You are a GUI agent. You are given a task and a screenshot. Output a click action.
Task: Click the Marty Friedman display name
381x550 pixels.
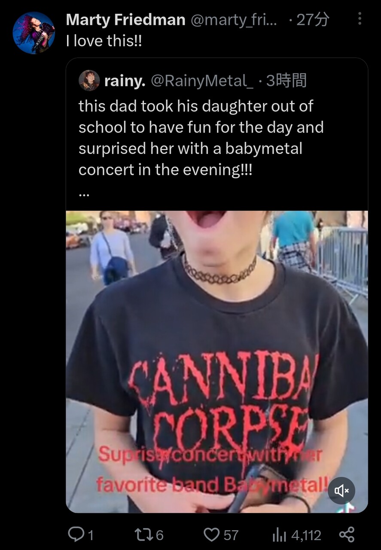point(126,20)
